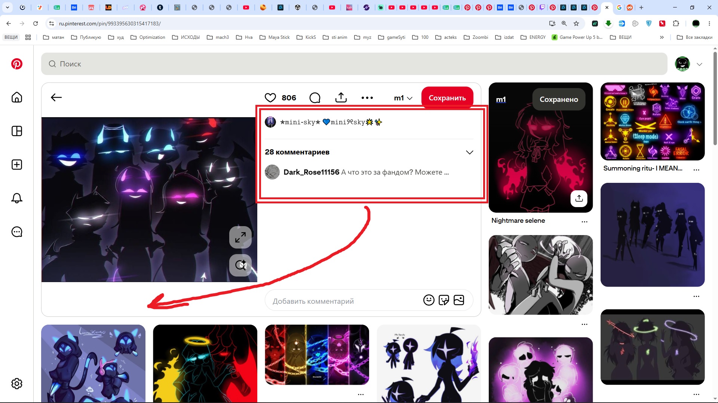Image resolution: width=718 pixels, height=403 pixels.
Task: Open more options for the pin
Action: pyautogui.click(x=367, y=98)
